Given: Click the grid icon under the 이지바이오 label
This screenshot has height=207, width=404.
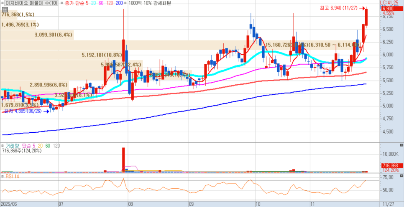Looking at the screenshot, I should (4, 10).
